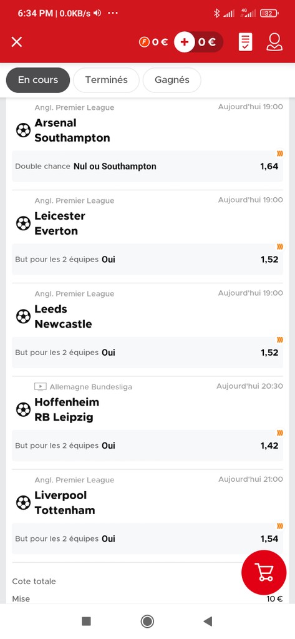Tap the freebet F coin balance
Viewport: 295px width, 639px height.
click(x=153, y=42)
